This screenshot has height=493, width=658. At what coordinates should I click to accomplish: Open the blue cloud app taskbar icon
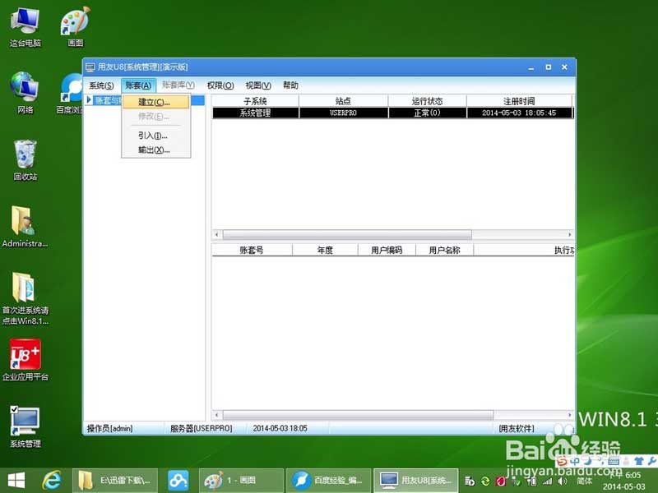pyautogui.click(x=178, y=481)
